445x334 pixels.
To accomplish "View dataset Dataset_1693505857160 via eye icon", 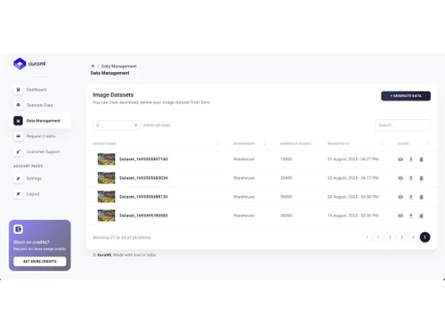I will pos(400,159).
